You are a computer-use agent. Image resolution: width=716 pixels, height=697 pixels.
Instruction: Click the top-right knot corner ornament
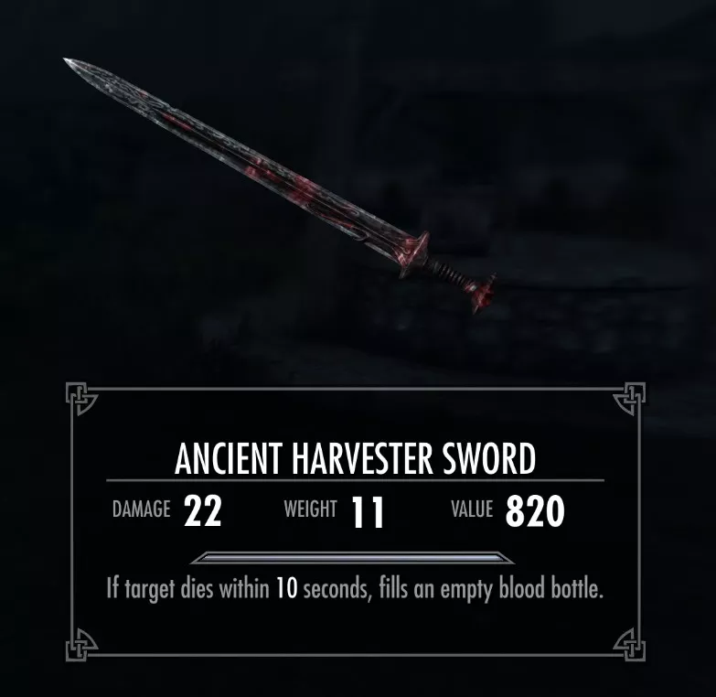(629, 399)
